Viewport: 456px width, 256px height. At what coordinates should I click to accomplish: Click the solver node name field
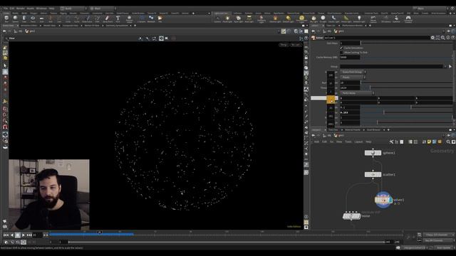(x=377, y=38)
